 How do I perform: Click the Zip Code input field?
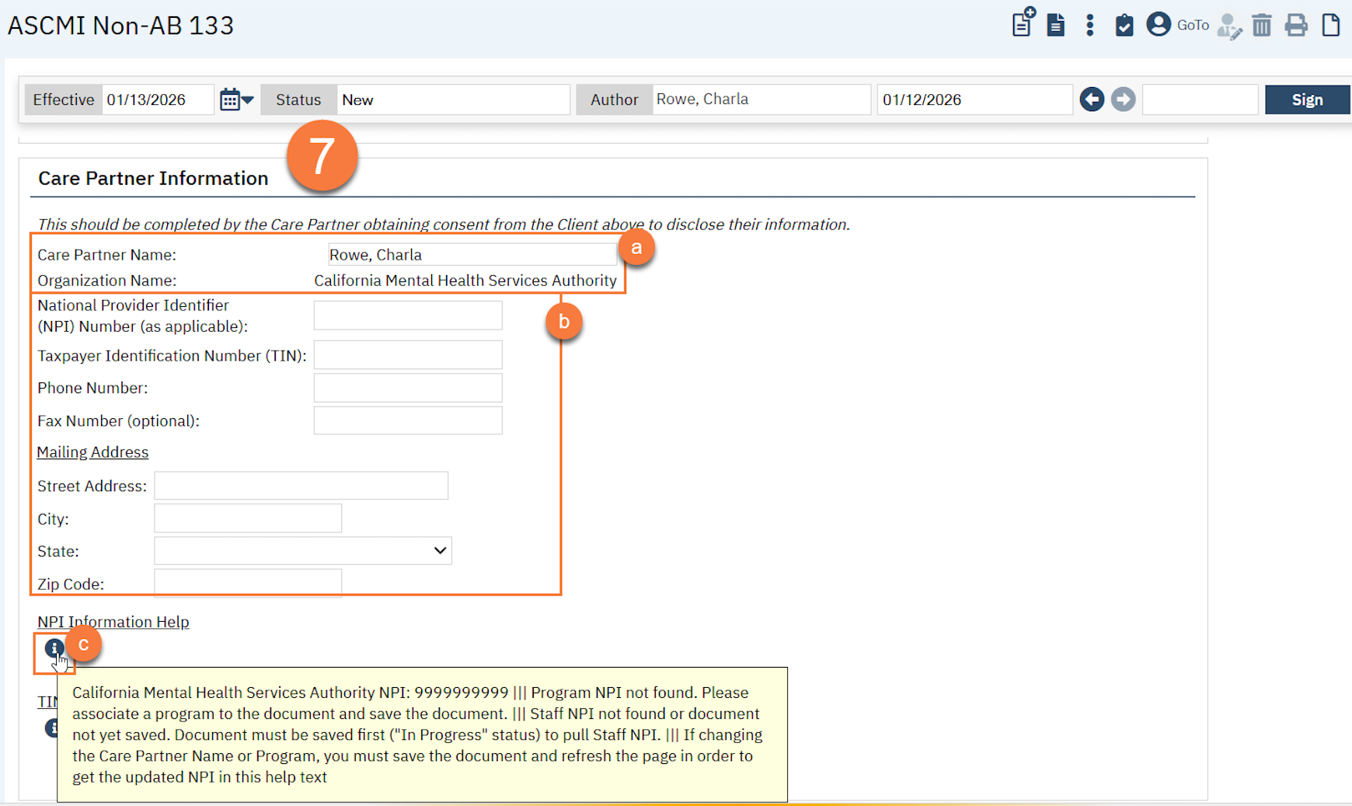[x=247, y=583]
